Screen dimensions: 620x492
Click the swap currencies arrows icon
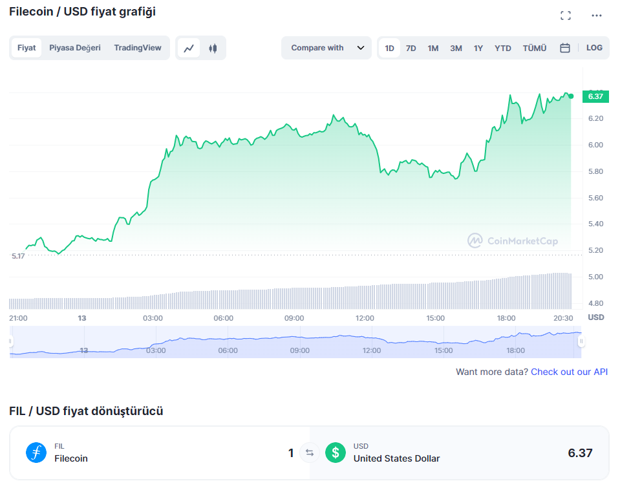coord(310,453)
